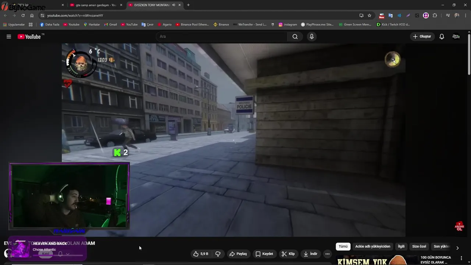Reload the page in browser toolbar
This screenshot has width=471, height=265.
click(x=23, y=15)
